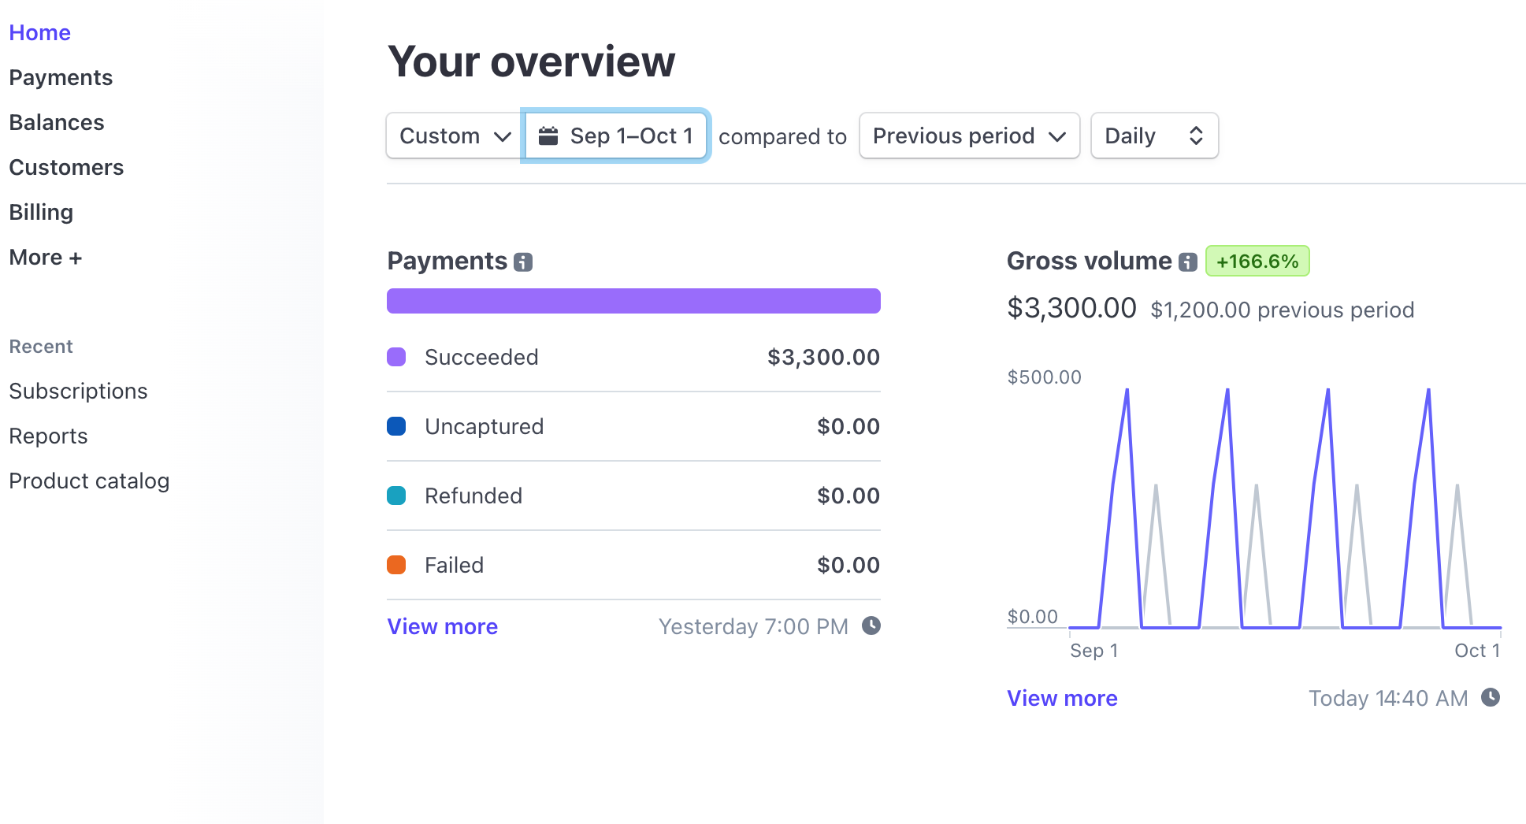The width and height of the screenshot is (1526, 824).
Task: Click the Payments info icon
Action: pos(523,262)
